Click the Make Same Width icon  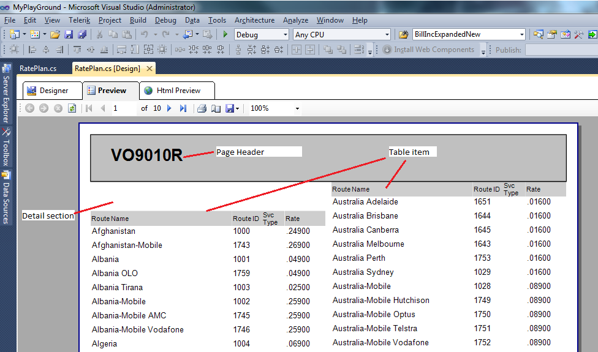[x=121, y=50]
